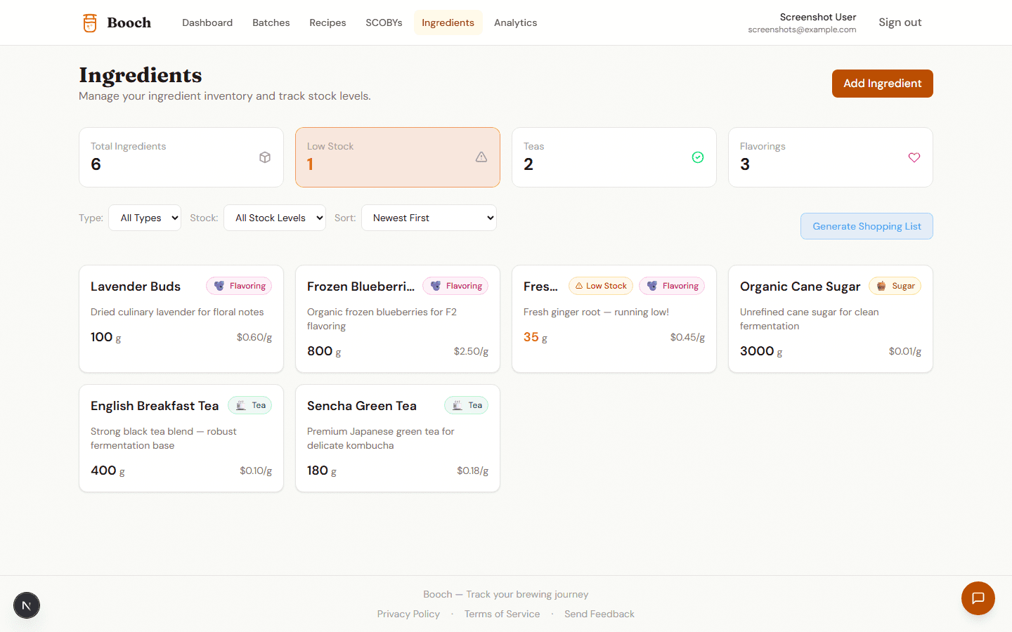Open the Sencha Green Tea title
This screenshot has height=632, width=1012.
(x=362, y=406)
